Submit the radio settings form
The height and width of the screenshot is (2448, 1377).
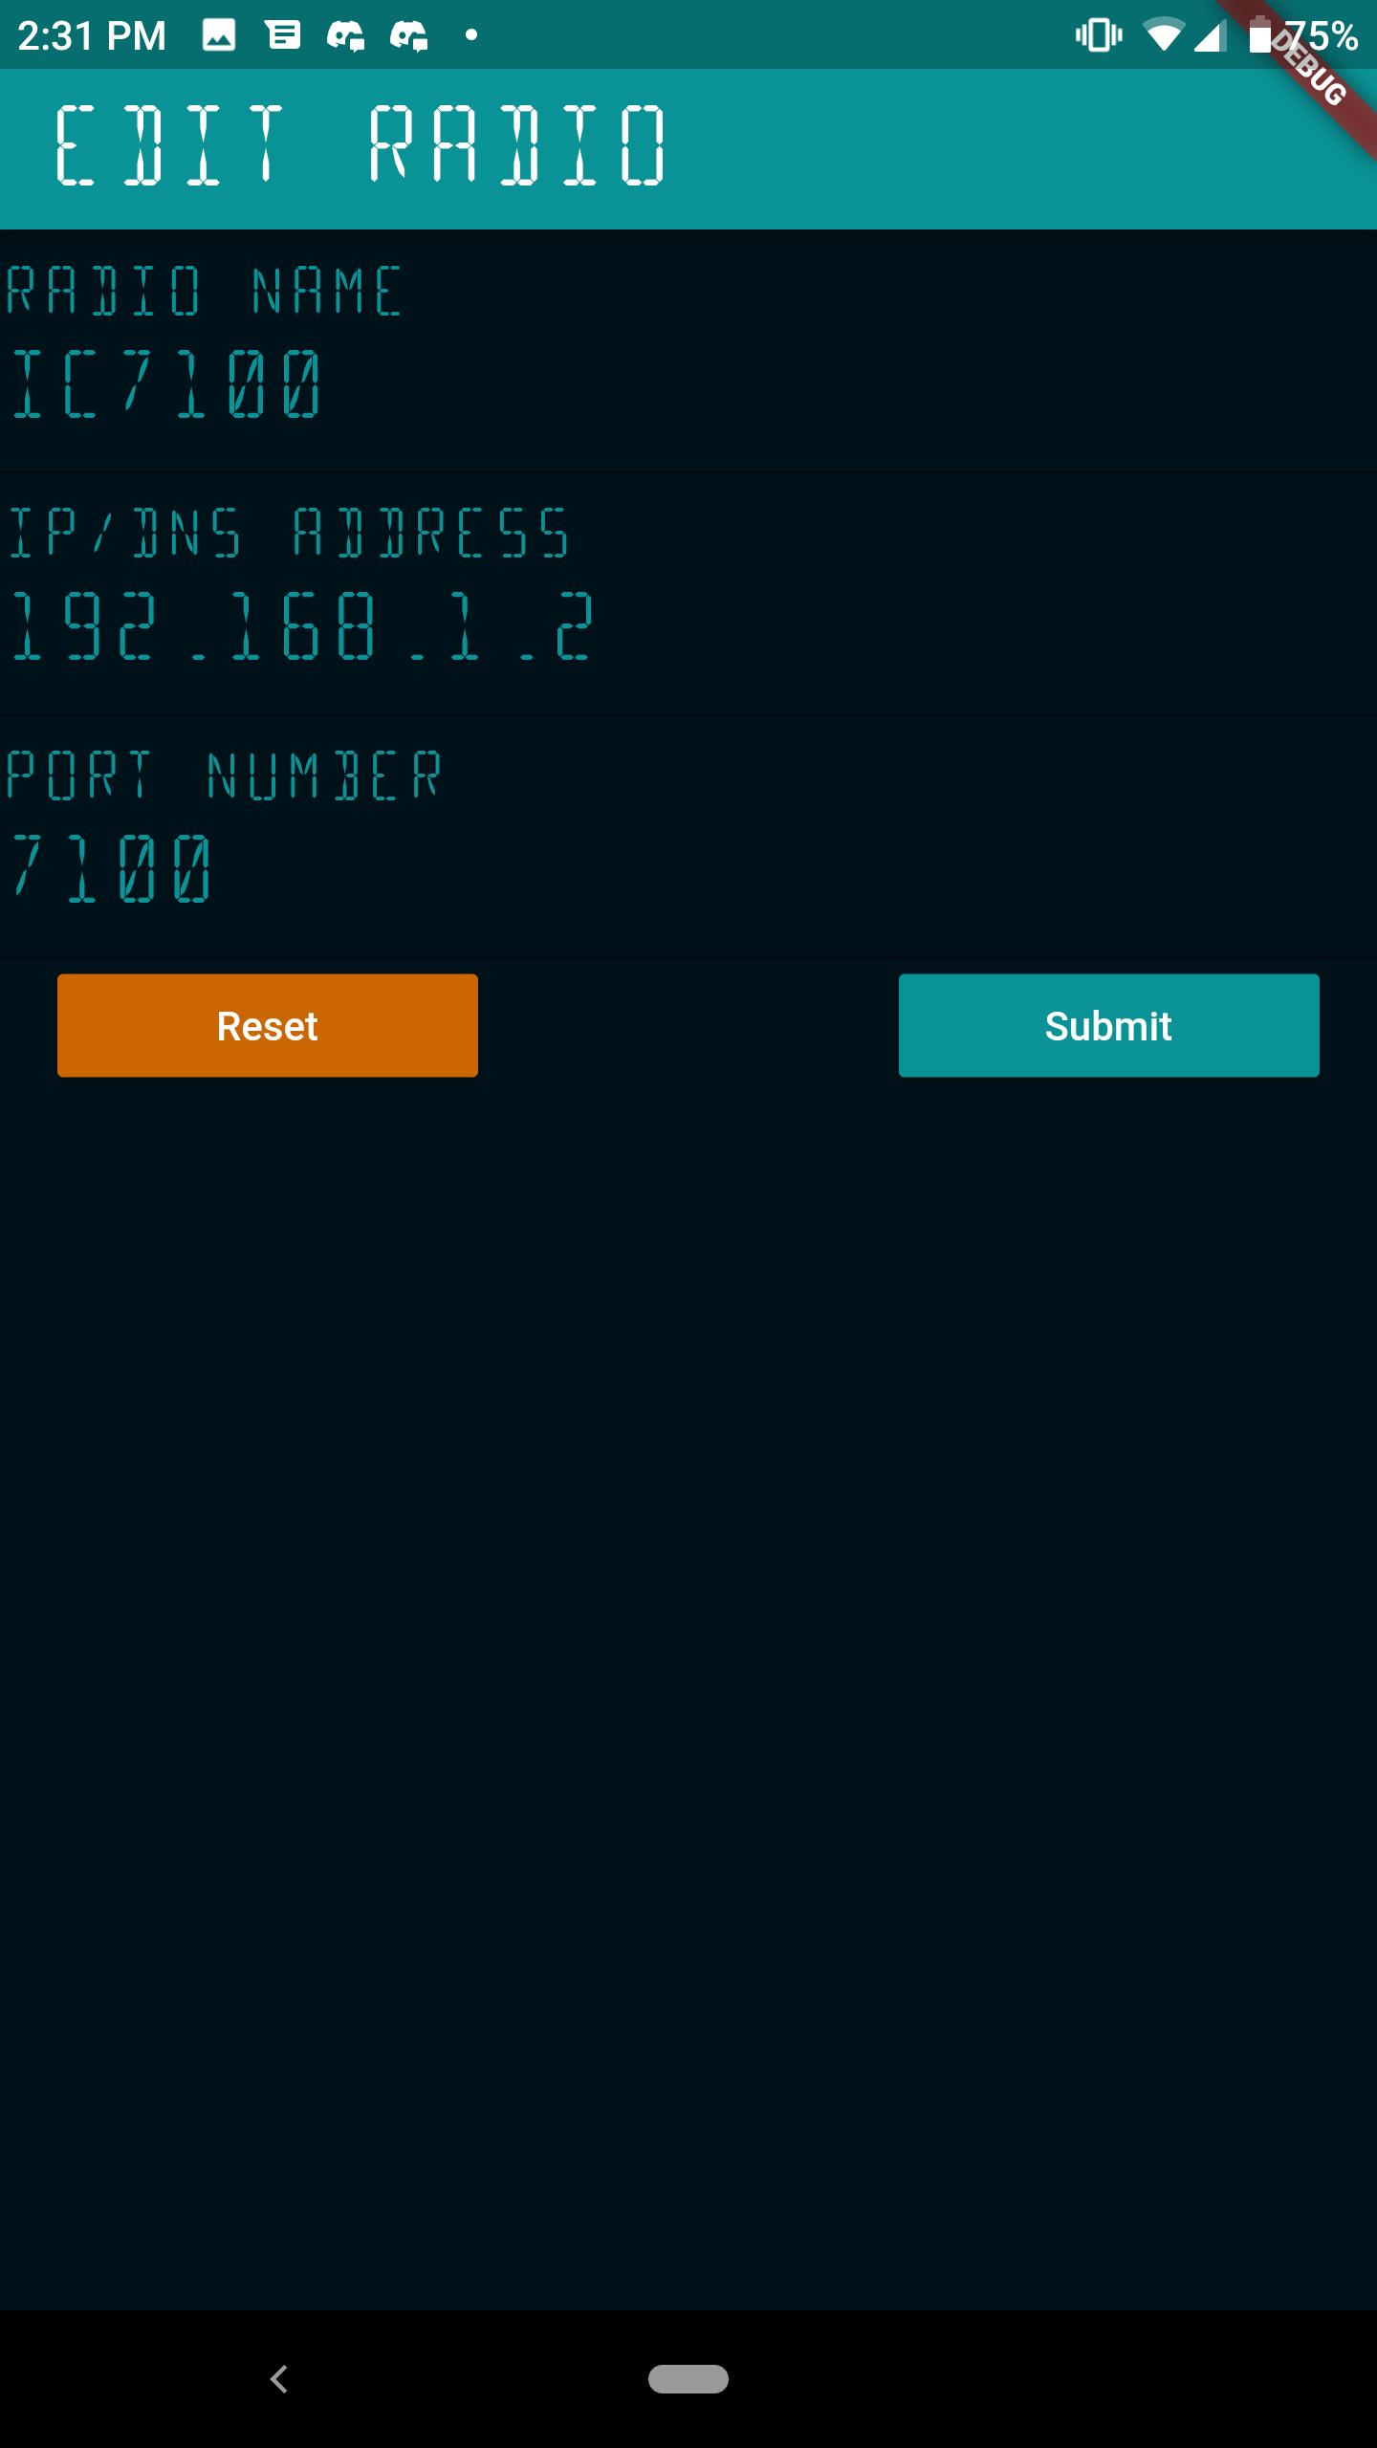(x=1109, y=1025)
